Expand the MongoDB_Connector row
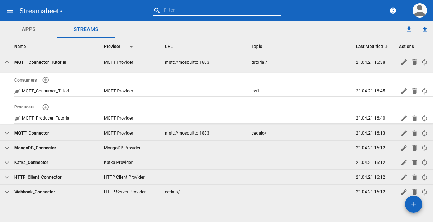The image size is (433, 222). tap(7, 148)
